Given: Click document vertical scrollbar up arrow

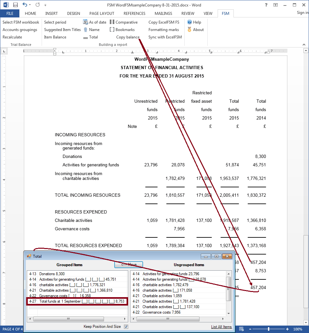Looking at the screenshot, I should (306, 50).
